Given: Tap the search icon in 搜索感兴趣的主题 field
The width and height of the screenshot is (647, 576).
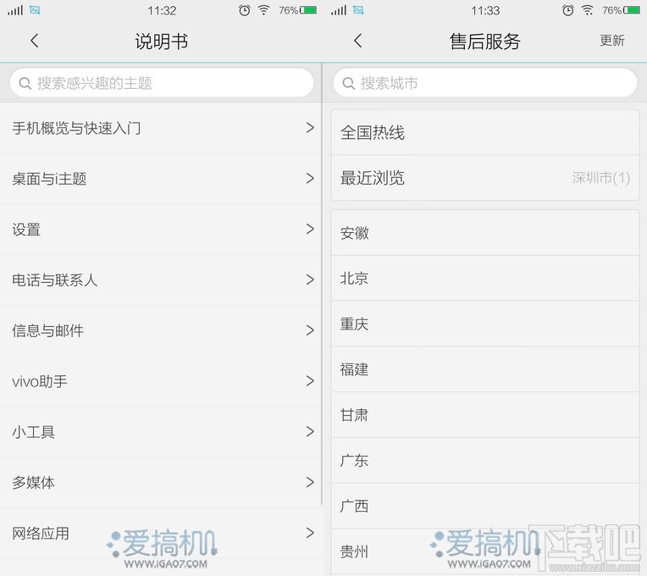Looking at the screenshot, I should (25, 83).
